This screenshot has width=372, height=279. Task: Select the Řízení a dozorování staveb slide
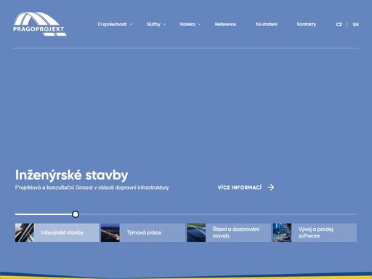[x=229, y=232]
